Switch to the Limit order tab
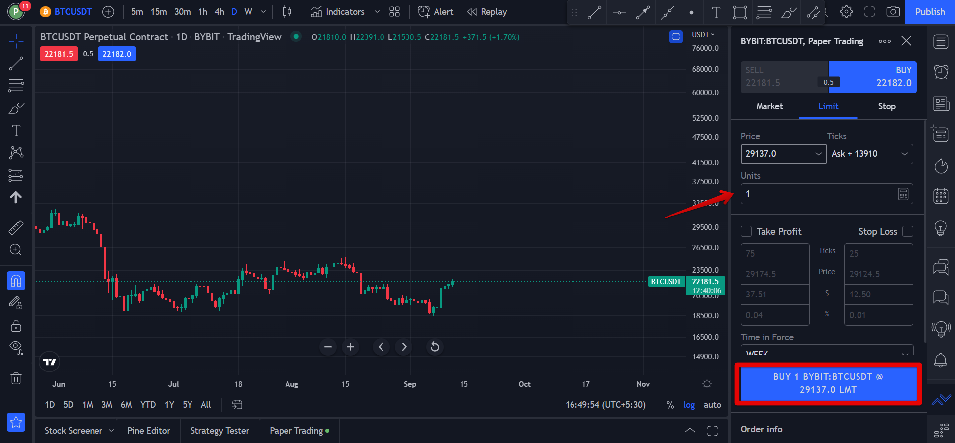 click(x=828, y=106)
